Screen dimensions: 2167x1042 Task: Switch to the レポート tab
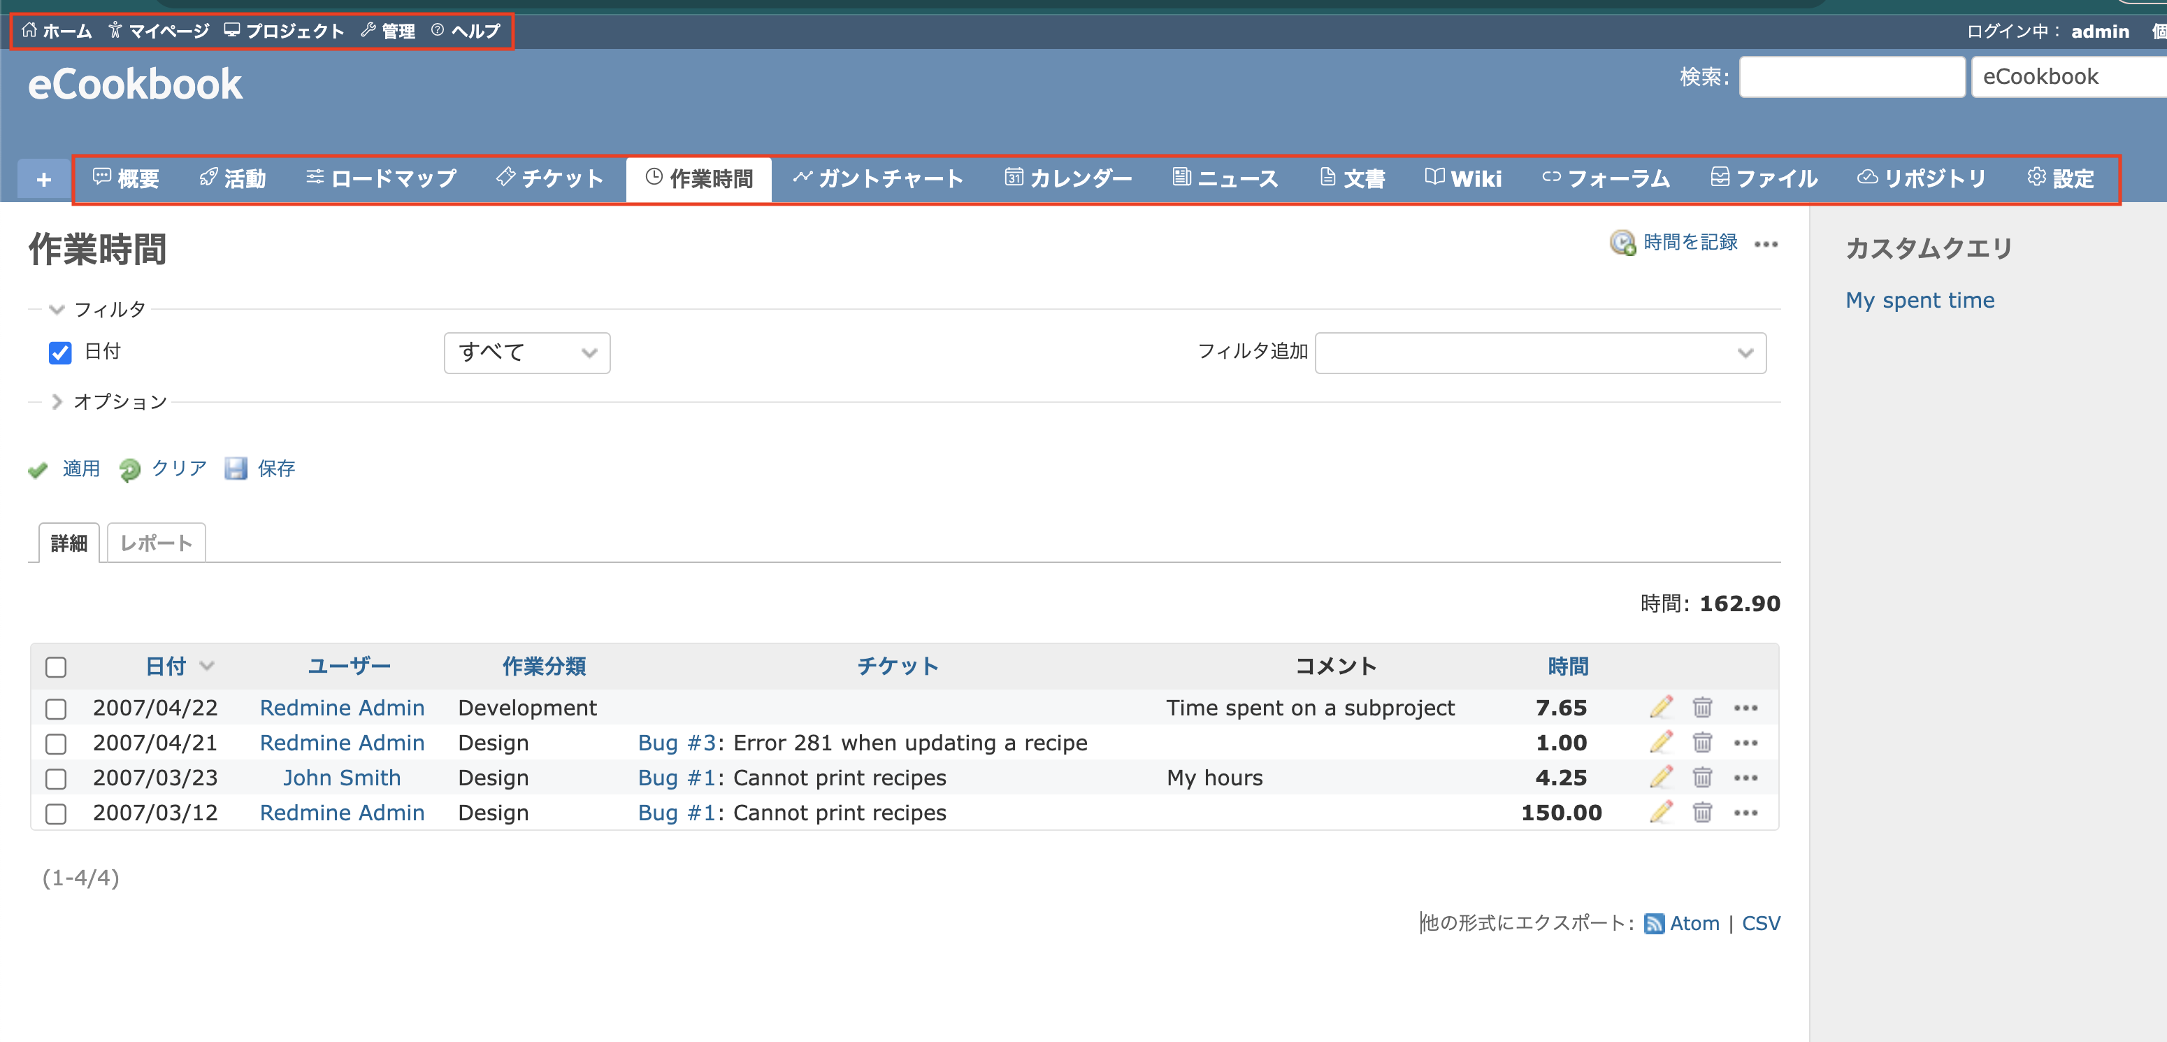(156, 543)
